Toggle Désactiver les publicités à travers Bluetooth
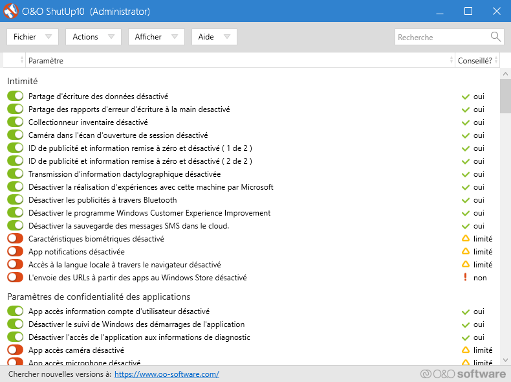The image size is (511, 382). (16, 199)
